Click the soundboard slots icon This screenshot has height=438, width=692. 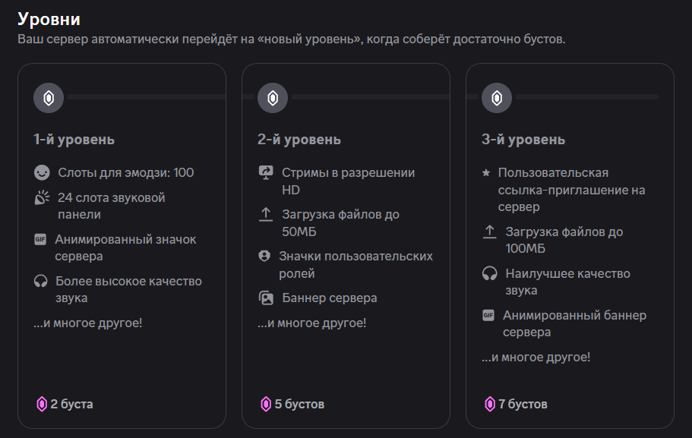tap(41, 198)
